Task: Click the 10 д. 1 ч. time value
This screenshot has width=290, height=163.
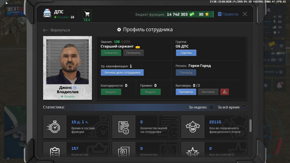Action: [80, 122]
